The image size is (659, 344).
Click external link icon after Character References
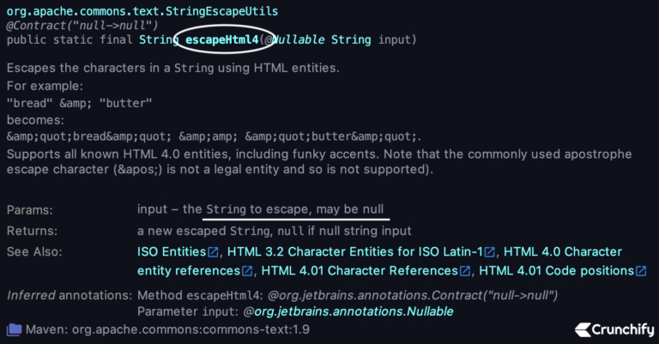[465, 271]
